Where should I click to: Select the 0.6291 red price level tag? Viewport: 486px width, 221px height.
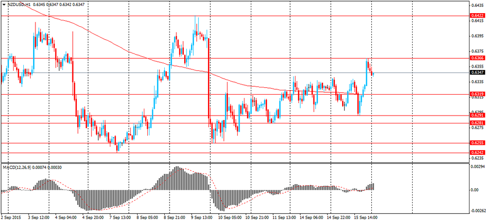(477, 115)
